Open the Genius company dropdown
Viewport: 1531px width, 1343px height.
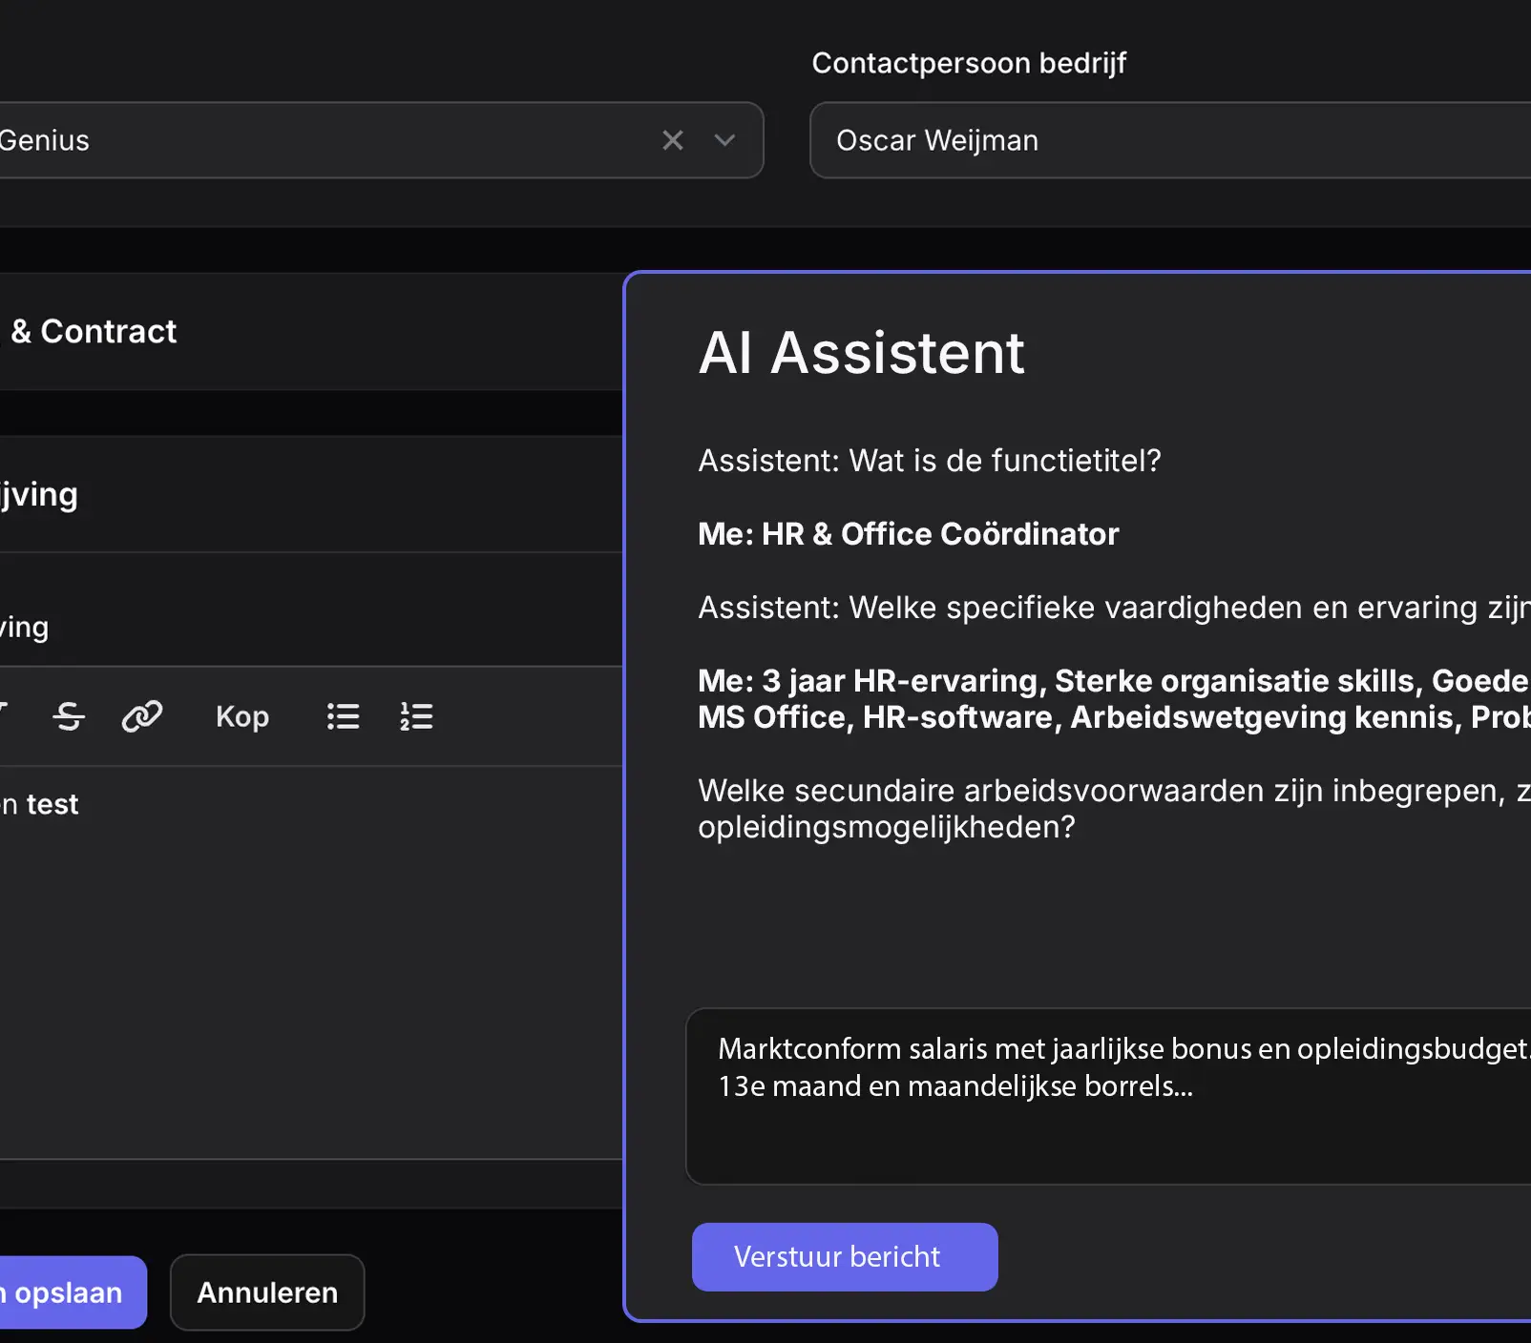coord(724,140)
